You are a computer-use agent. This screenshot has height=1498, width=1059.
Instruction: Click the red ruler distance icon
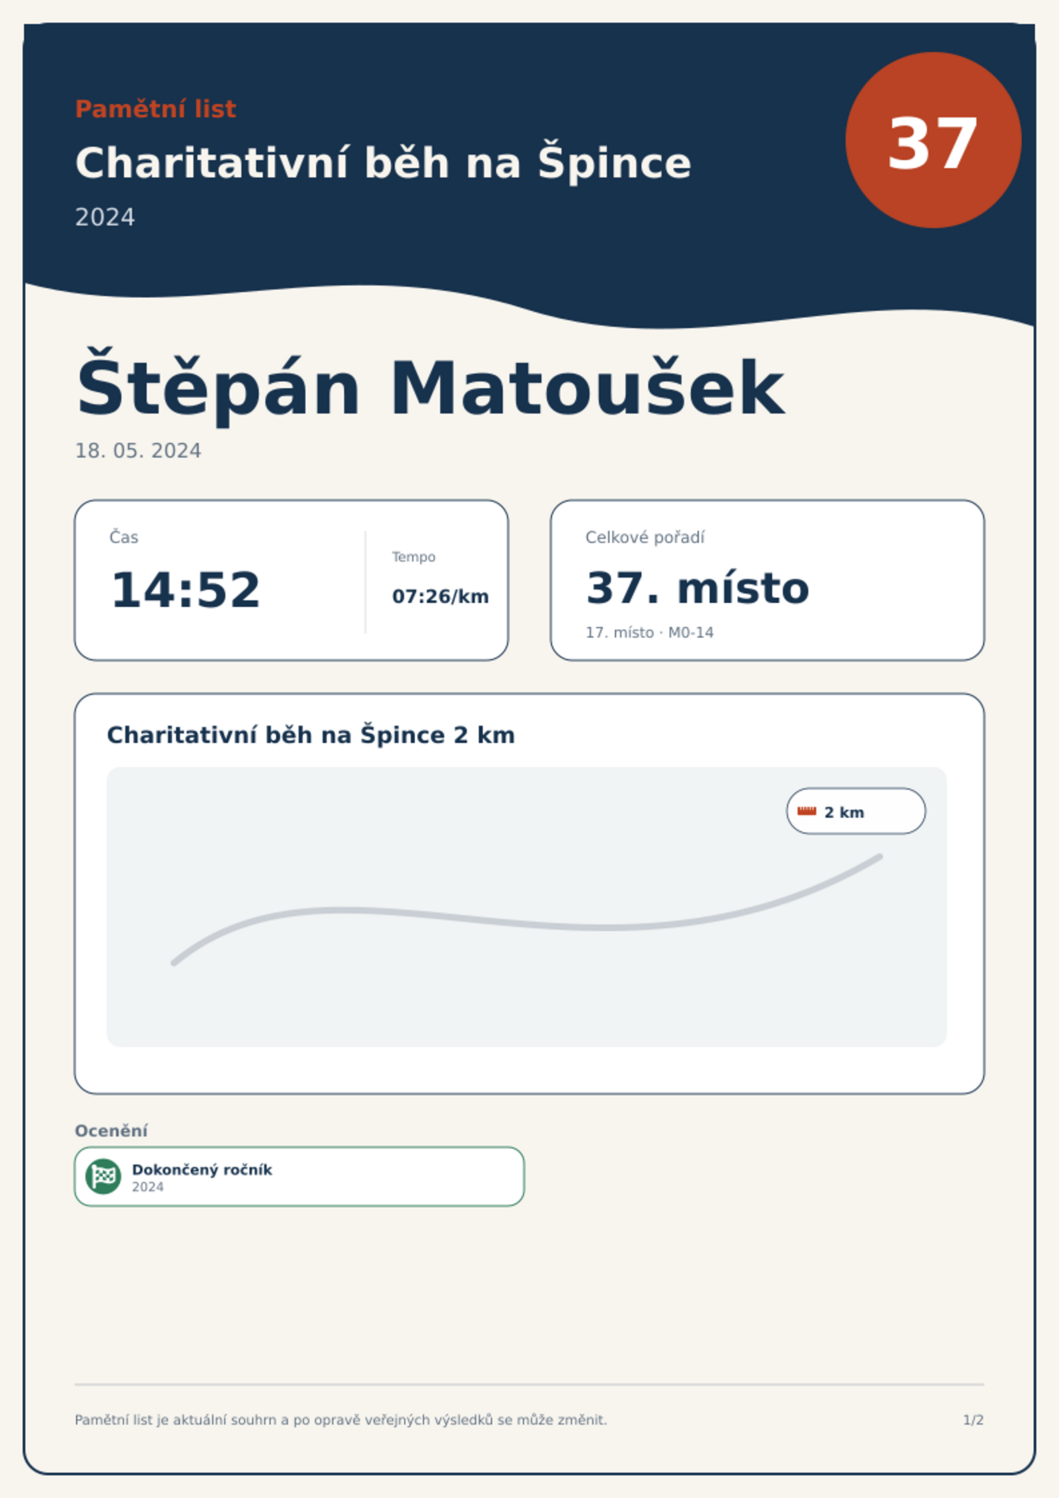pos(807,811)
